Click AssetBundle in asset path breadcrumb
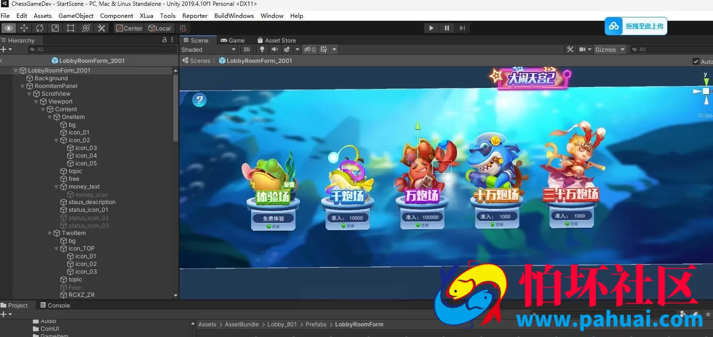 [x=242, y=324]
